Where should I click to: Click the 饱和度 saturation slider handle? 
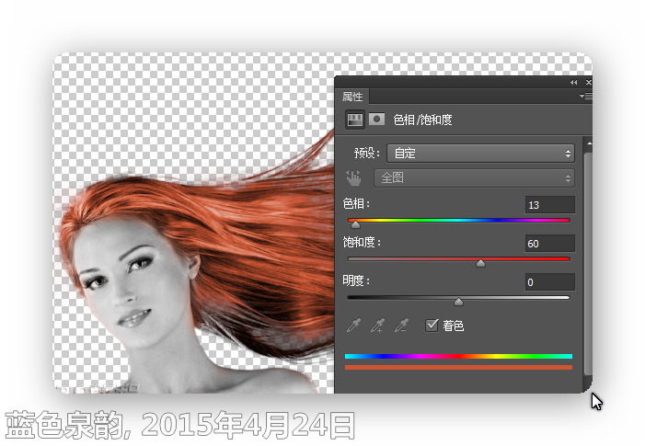coord(480,263)
